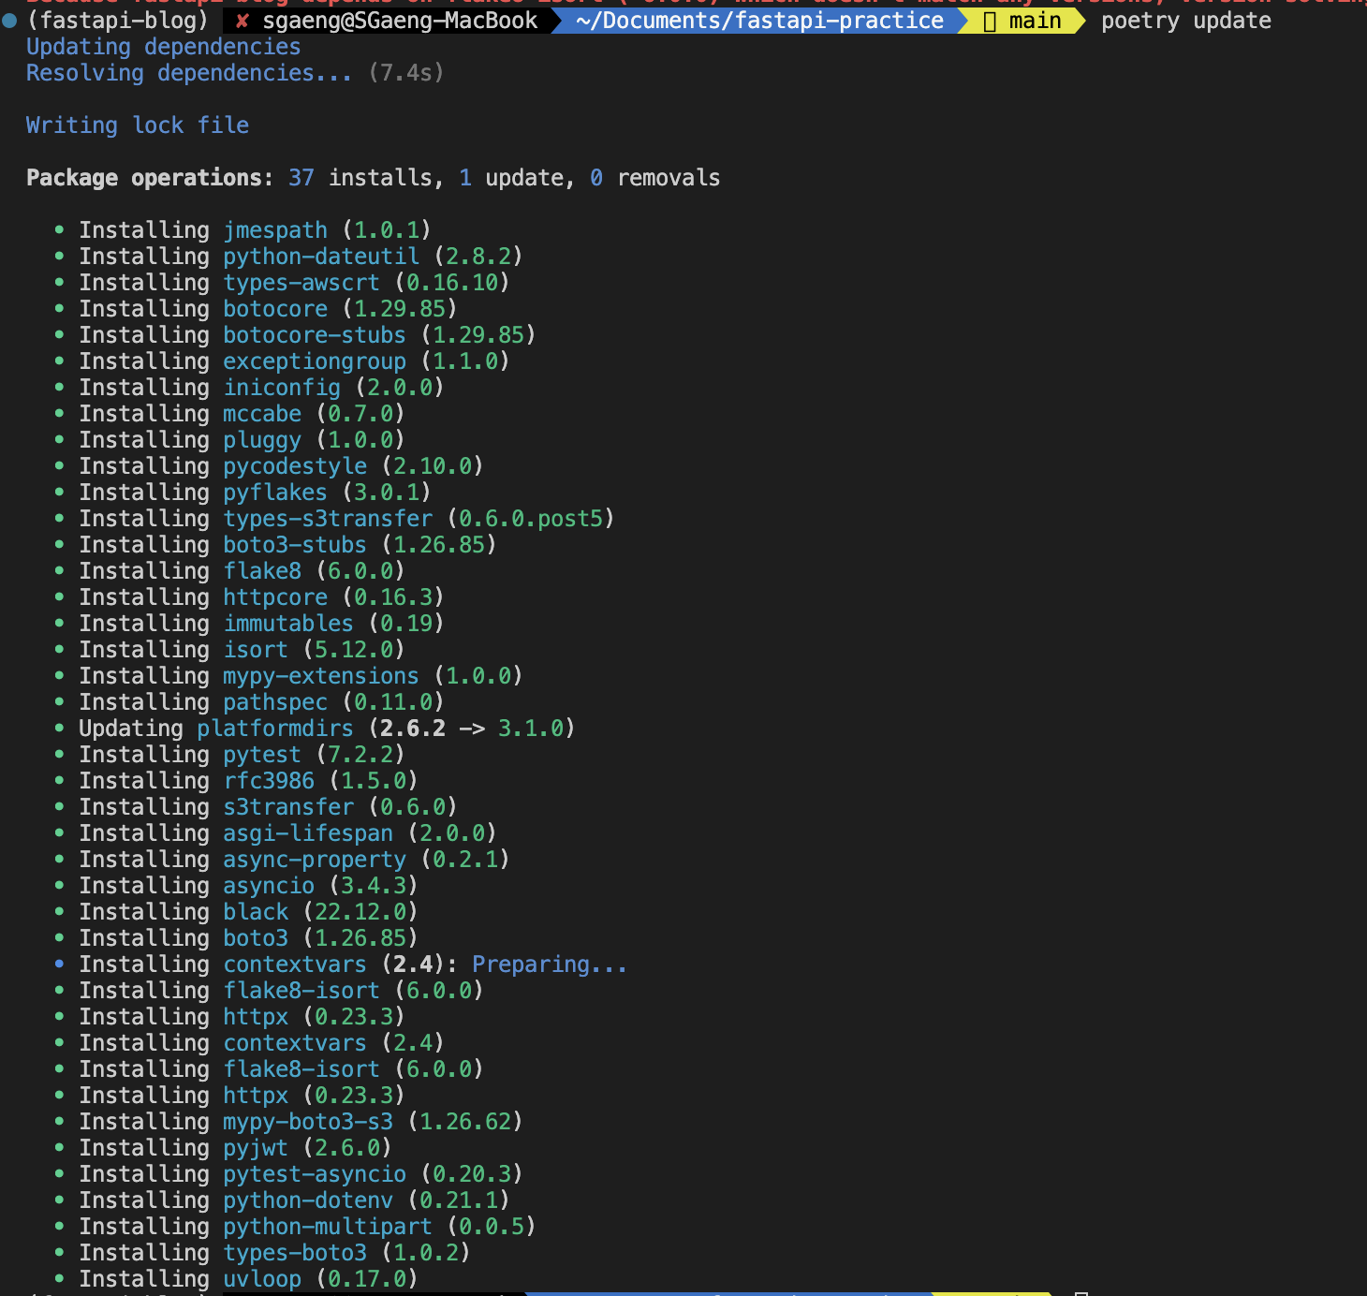Click rfc3986 package name
The image size is (1367, 1296).
(269, 781)
